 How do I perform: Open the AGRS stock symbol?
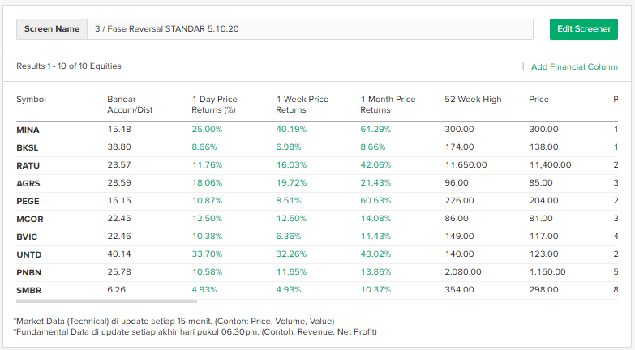(28, 183)
